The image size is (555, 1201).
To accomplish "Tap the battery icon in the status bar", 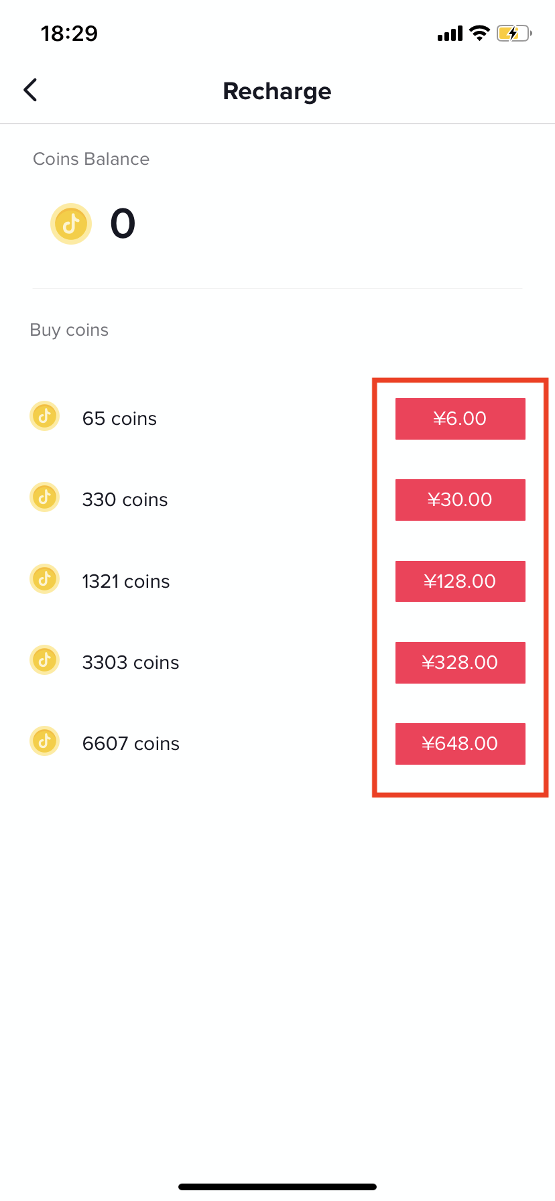I will click(x=513, y=33).
